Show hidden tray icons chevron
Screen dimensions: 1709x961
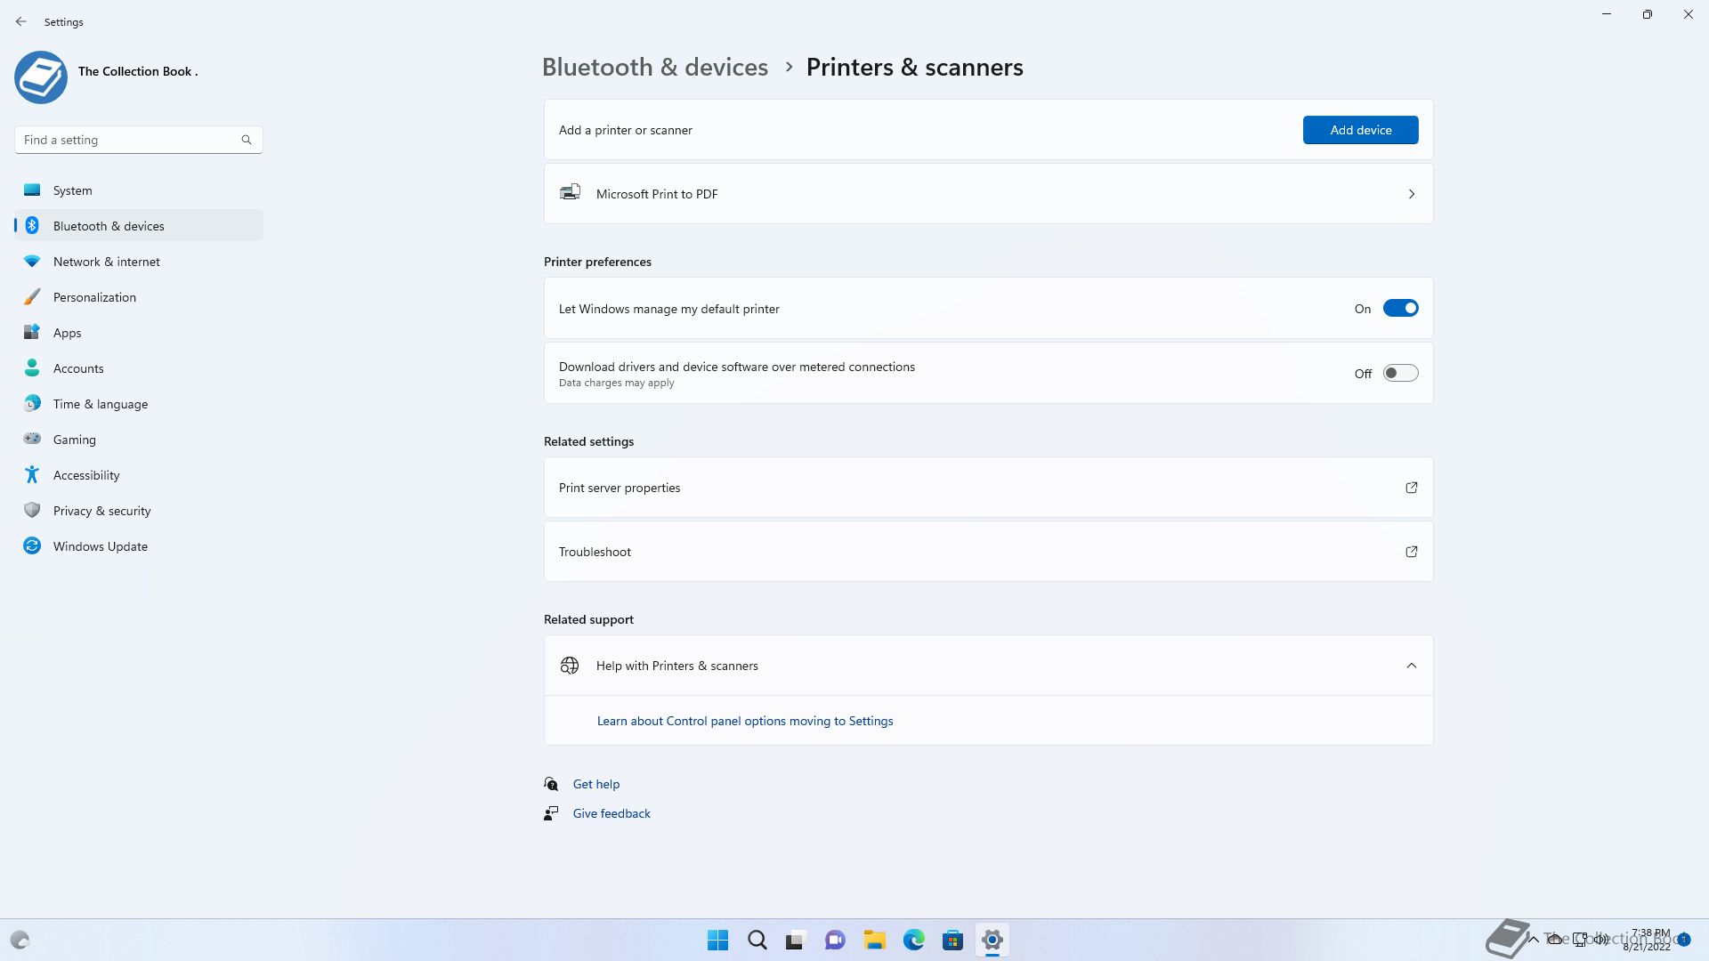click(x=1534, y=939)
